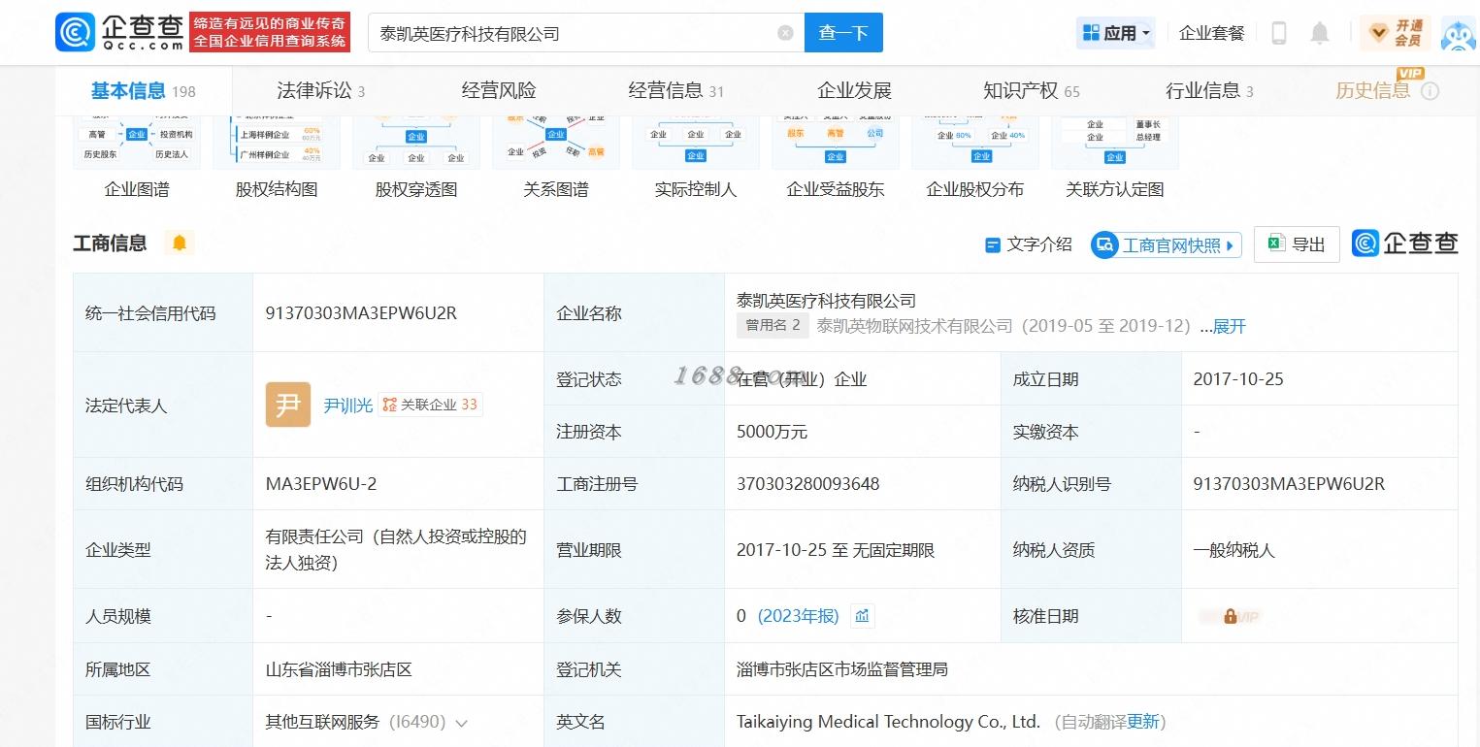Open the 工商官网快照 snapshot button
1480x747 pixels.
click(1166, 245)
